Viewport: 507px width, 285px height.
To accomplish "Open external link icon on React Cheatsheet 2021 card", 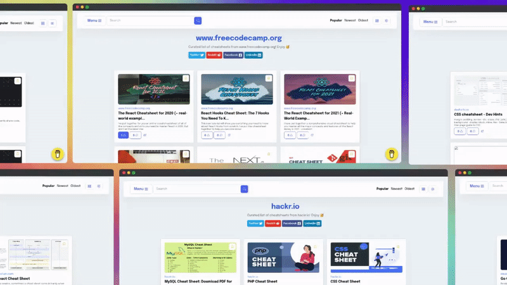I will [312, 135].
